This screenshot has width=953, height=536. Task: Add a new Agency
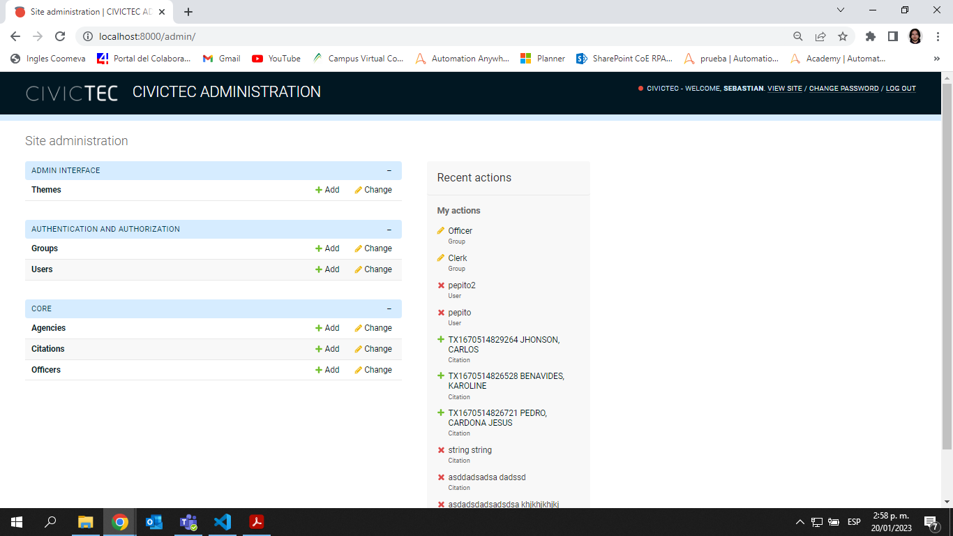pyautogui.click(x=327, y=328)
